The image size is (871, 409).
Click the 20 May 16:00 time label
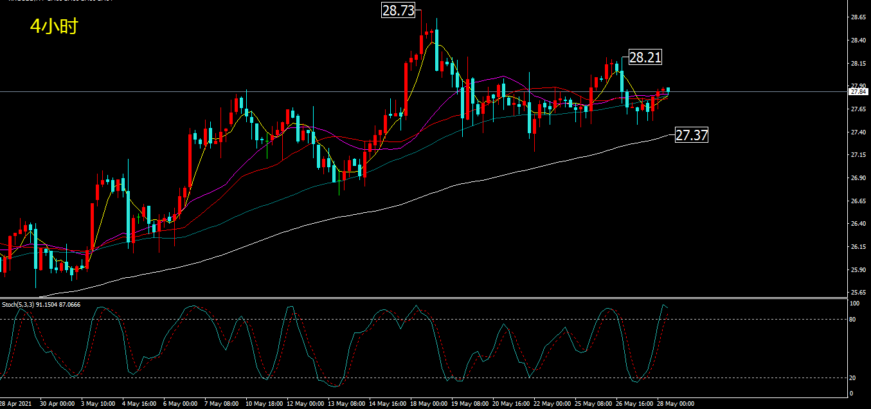click(x=511, y=404)
